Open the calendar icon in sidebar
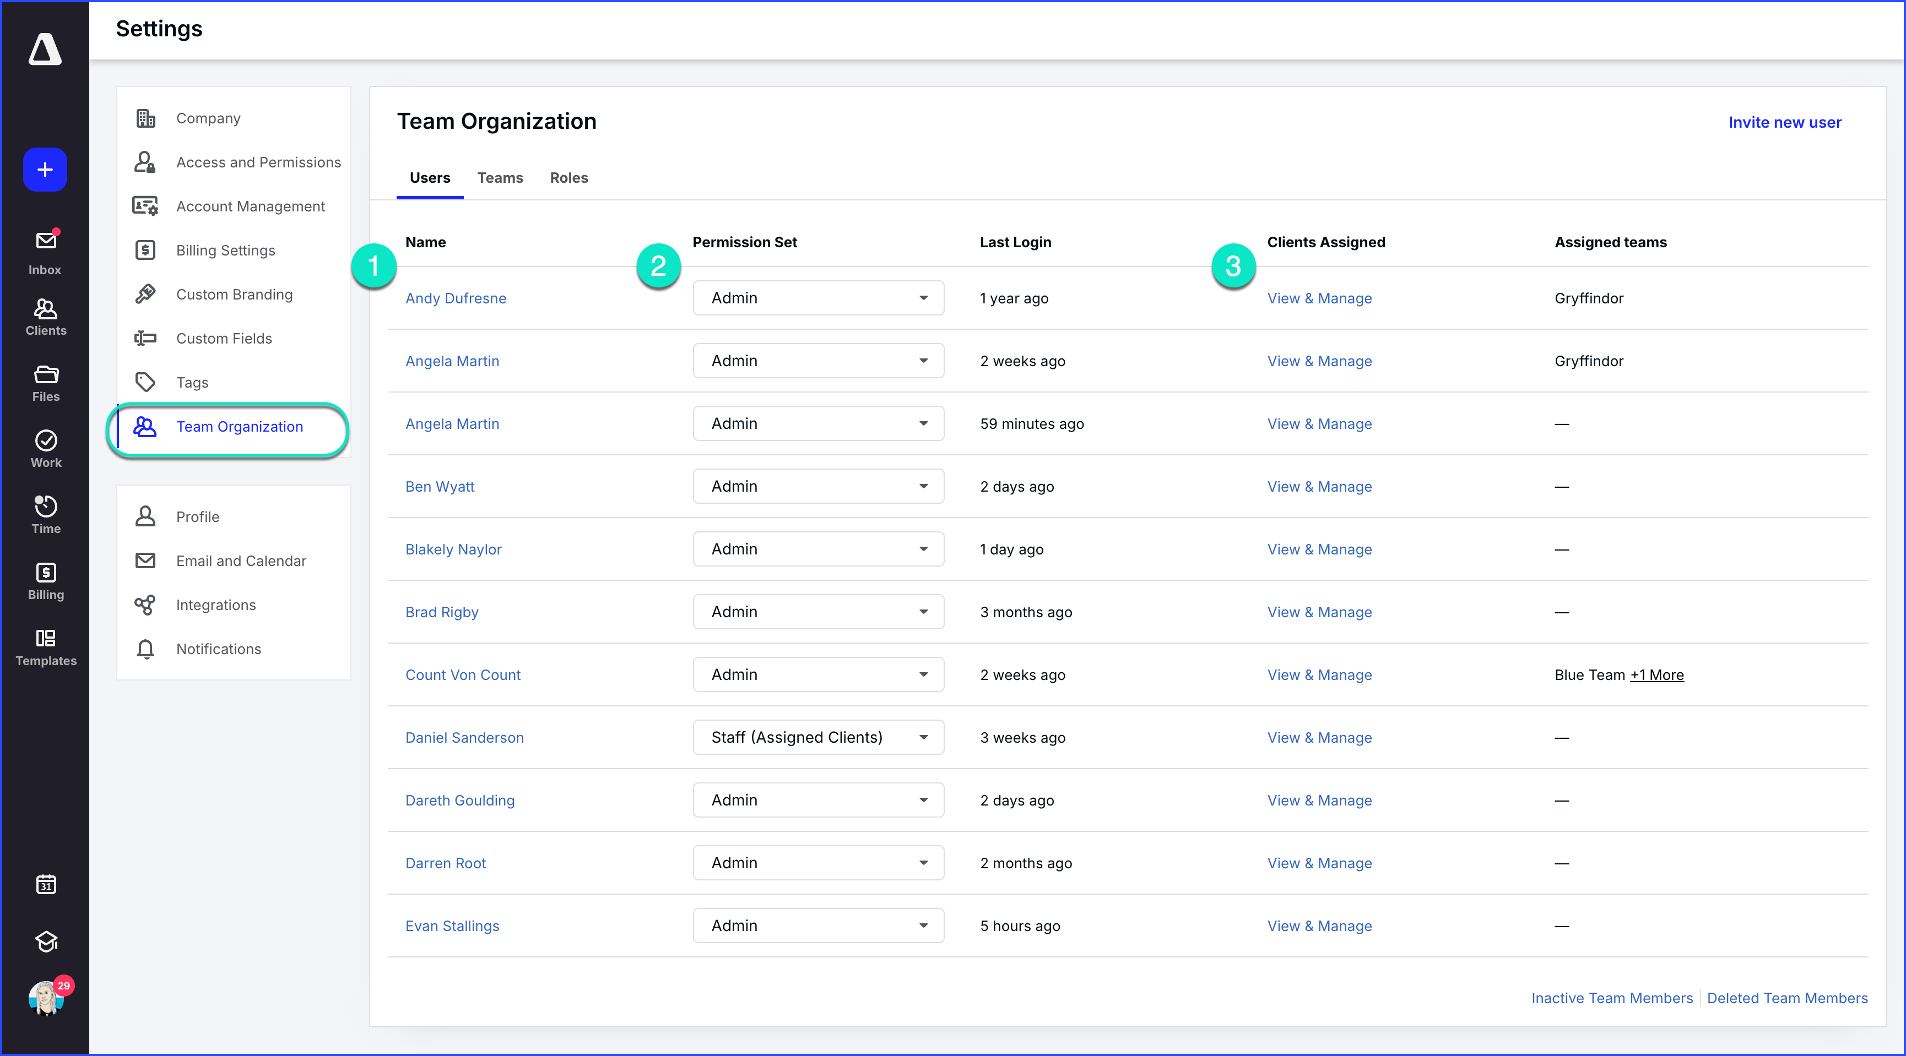The image size is (1906, 1056). (x=46, y=884)
